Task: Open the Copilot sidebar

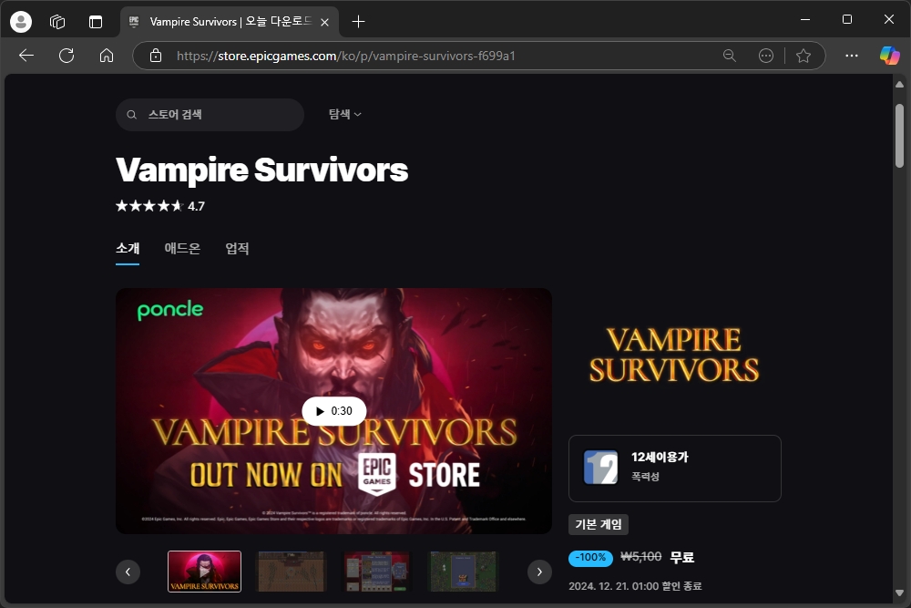Action: 889,56
